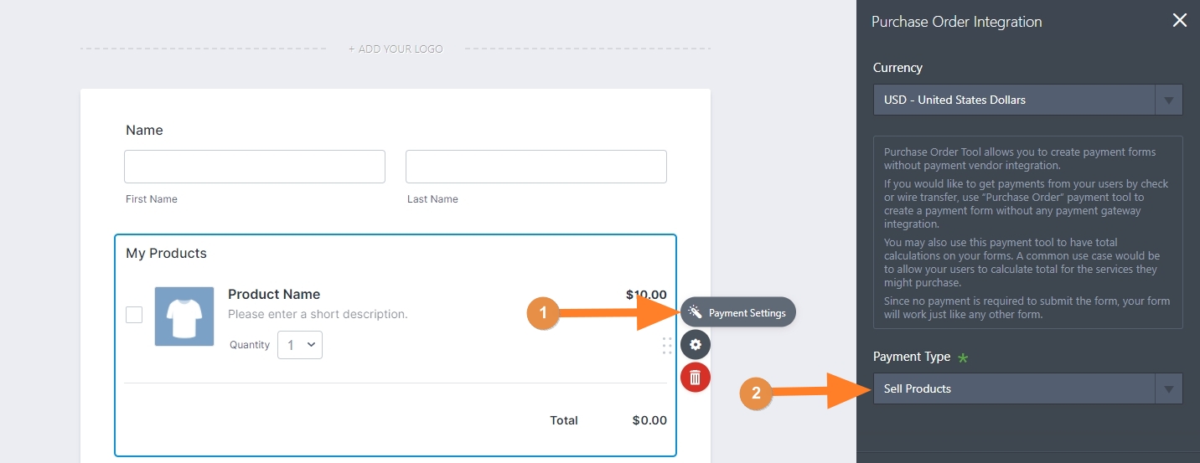Click the blue t-shirt product image
This screenshot has height=463, width=1200.
[184, 316]
